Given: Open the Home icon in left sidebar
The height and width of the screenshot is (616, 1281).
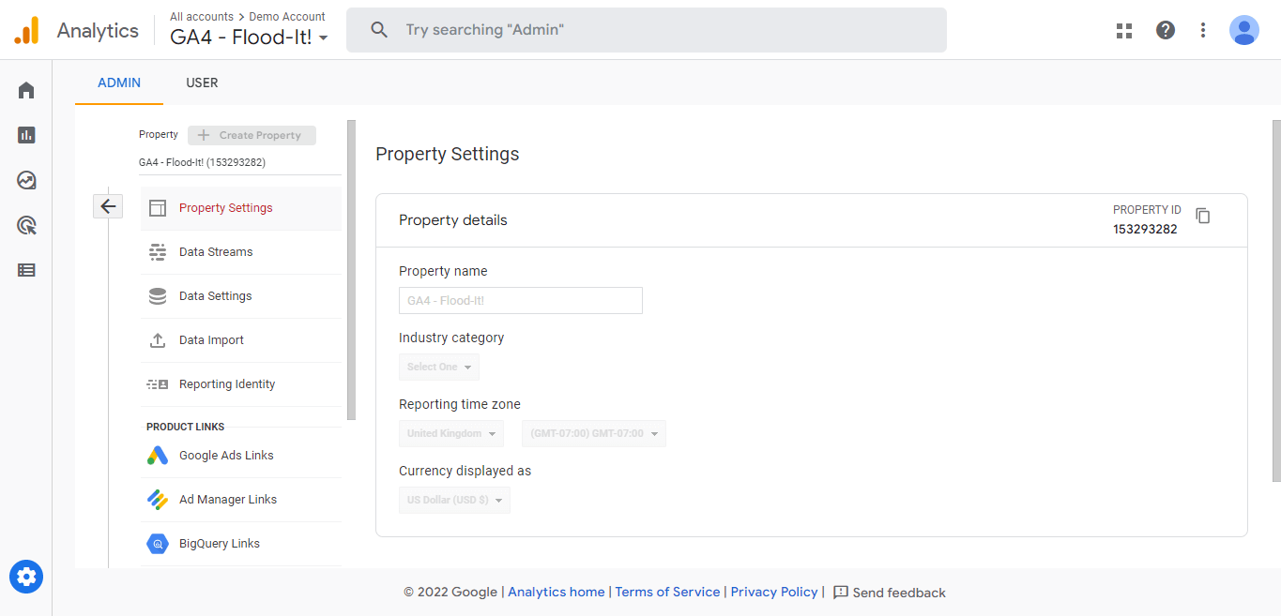Looking at the screenshot, I should pyautogui.click(x=26, y=90).
